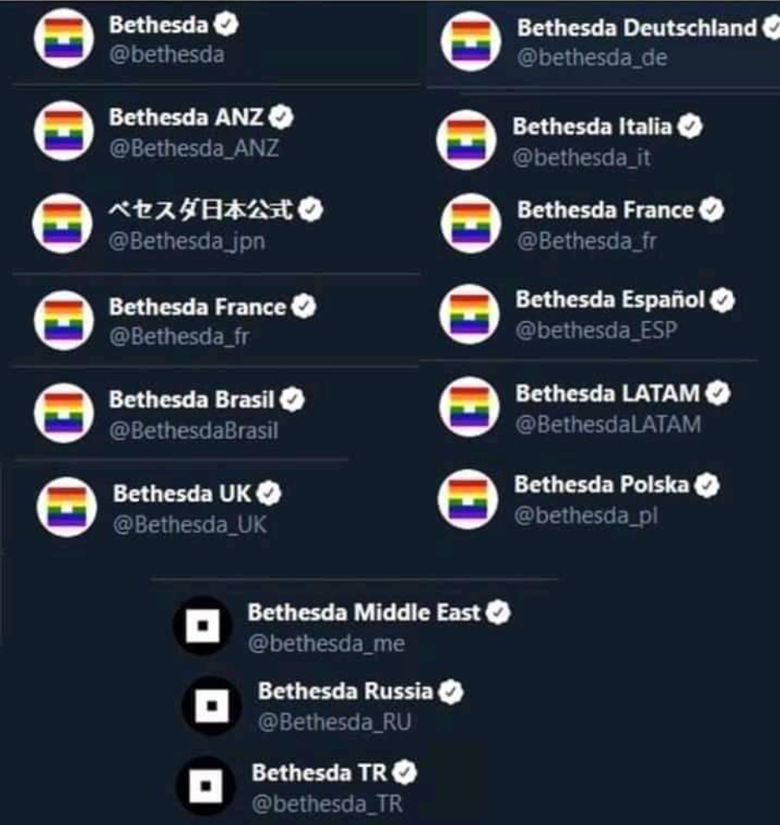
Task: Click verified badge beside Bethesda LATAM
Action: (718, 393)
